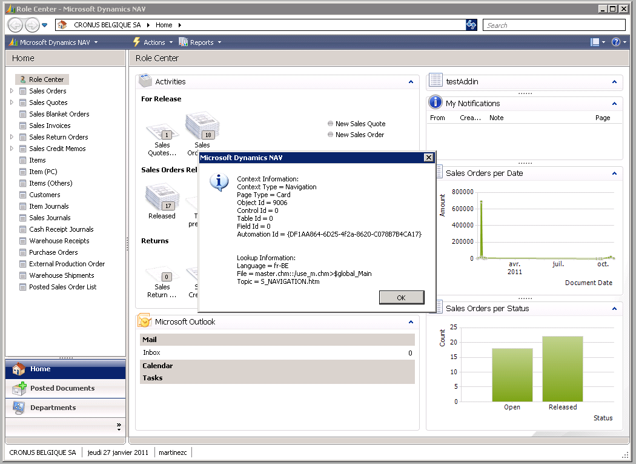636x464 pixels.
Task: Click the Departments navigation pane button
Action: coord(53,408)
